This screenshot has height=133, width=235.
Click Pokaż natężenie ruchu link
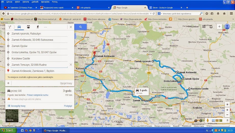[38, 95]
